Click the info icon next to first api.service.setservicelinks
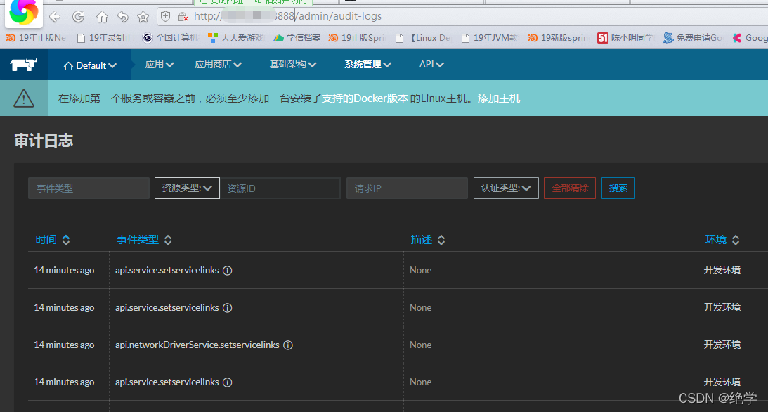This screenshot has width=768, height=412. pos(227,270)
